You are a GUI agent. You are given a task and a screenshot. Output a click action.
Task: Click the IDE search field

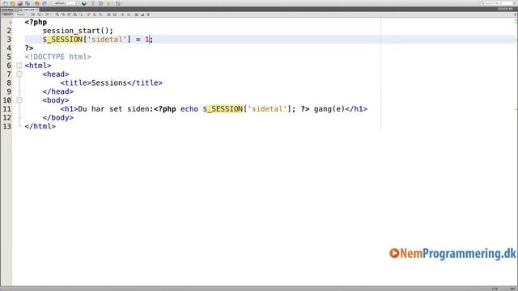499,3
